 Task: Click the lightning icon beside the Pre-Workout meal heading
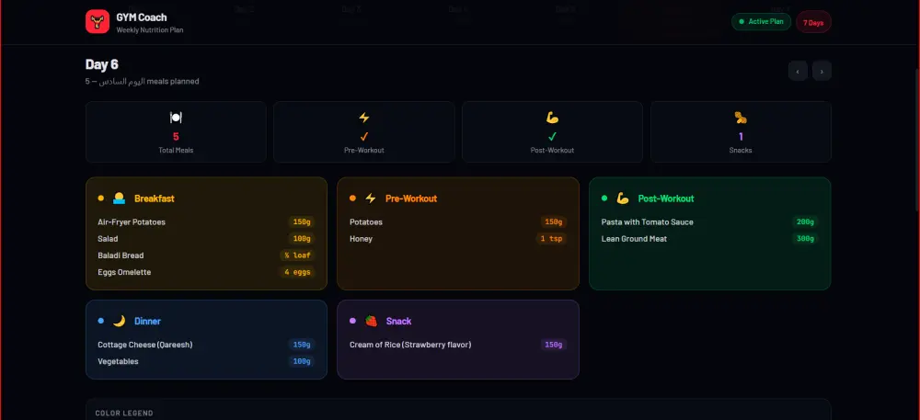point(370,198)
